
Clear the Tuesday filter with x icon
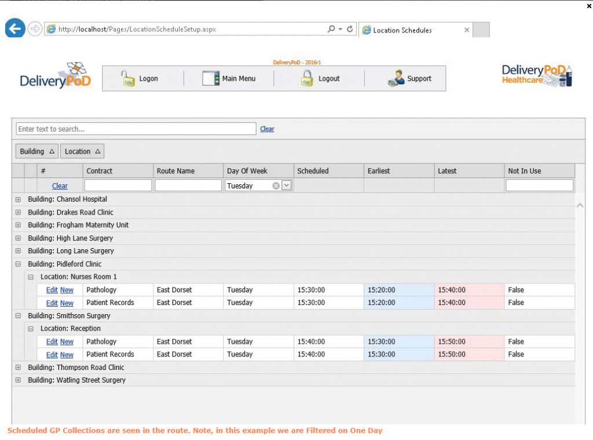tap(276, 186)
